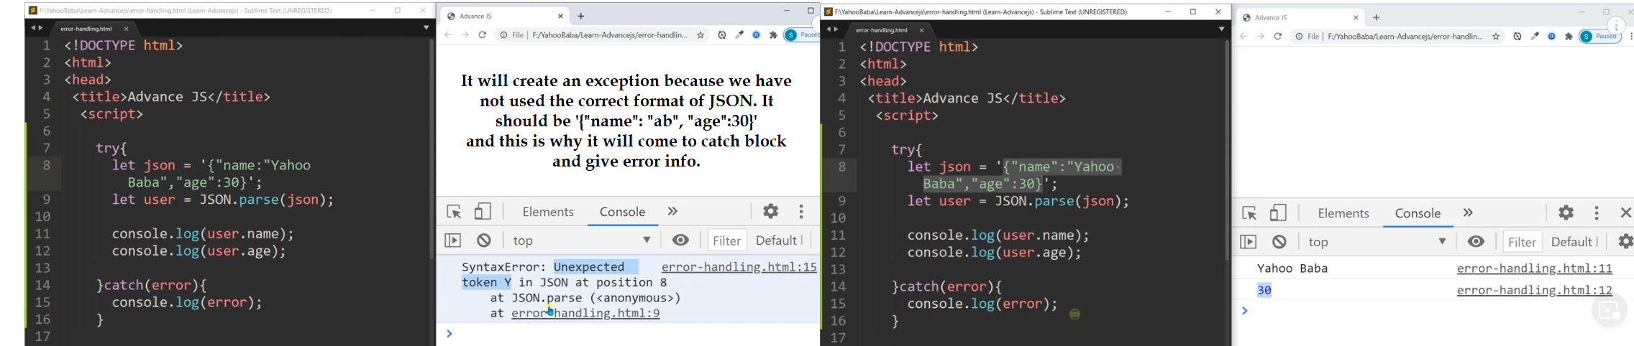Close DevTools panel in right browser
The width and height of the screenshot is (1634, 346).
1625,213
